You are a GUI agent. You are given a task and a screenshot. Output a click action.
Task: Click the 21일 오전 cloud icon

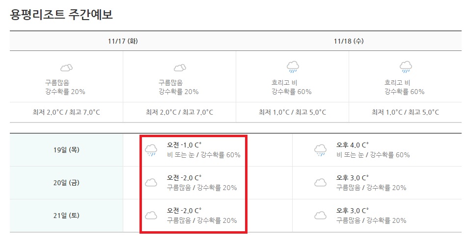pyautogui.click(x=151, y=215)
